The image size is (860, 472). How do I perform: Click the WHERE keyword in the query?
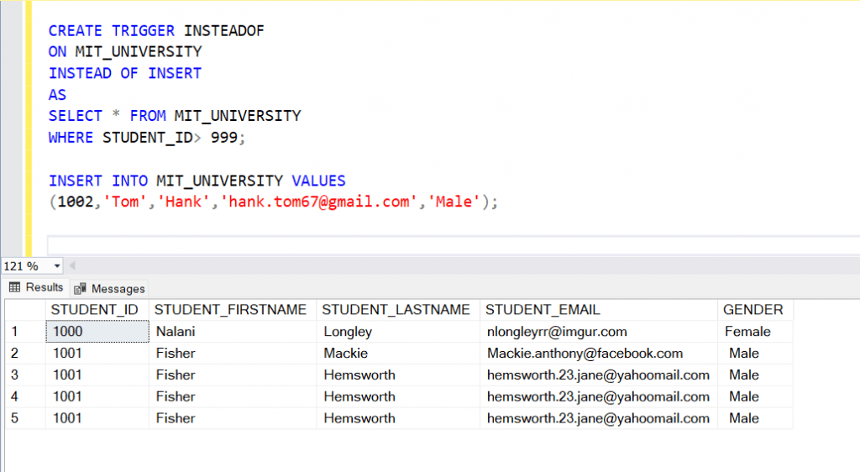tap(71, 138)
